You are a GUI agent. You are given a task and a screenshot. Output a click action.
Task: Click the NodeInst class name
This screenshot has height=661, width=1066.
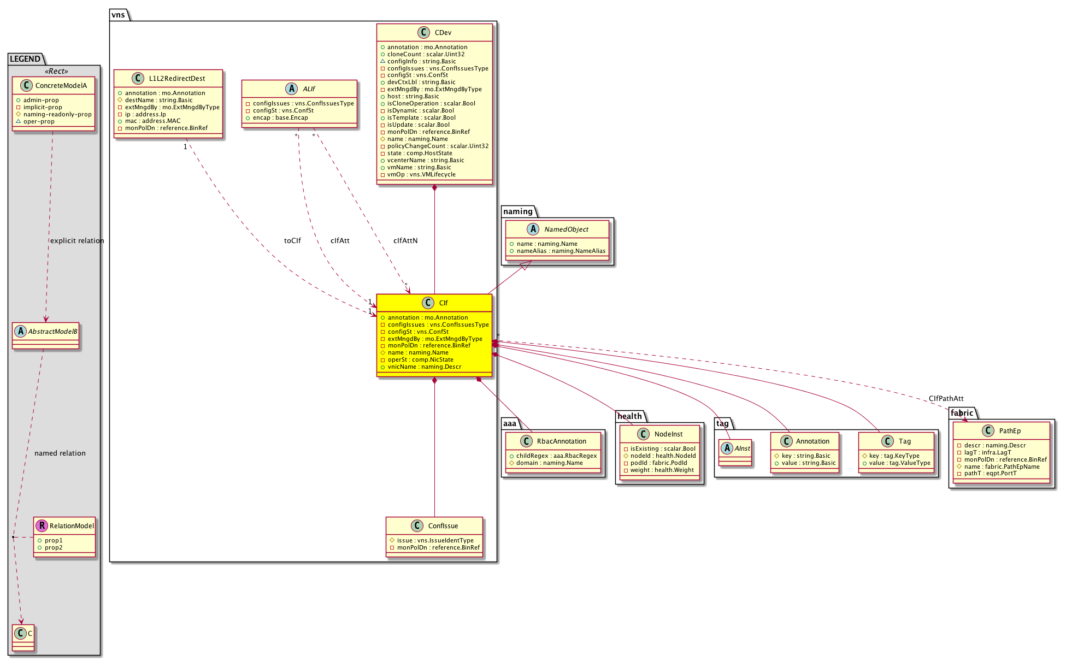click(668, 434)
